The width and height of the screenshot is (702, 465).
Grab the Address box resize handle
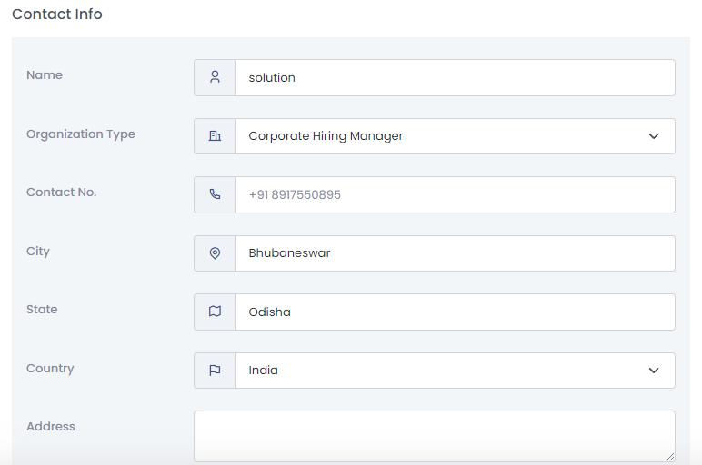click(x=670, y=457)
